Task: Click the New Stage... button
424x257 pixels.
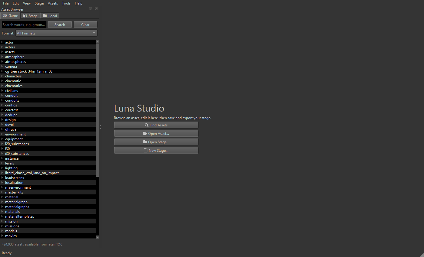Action: [156, 150]
